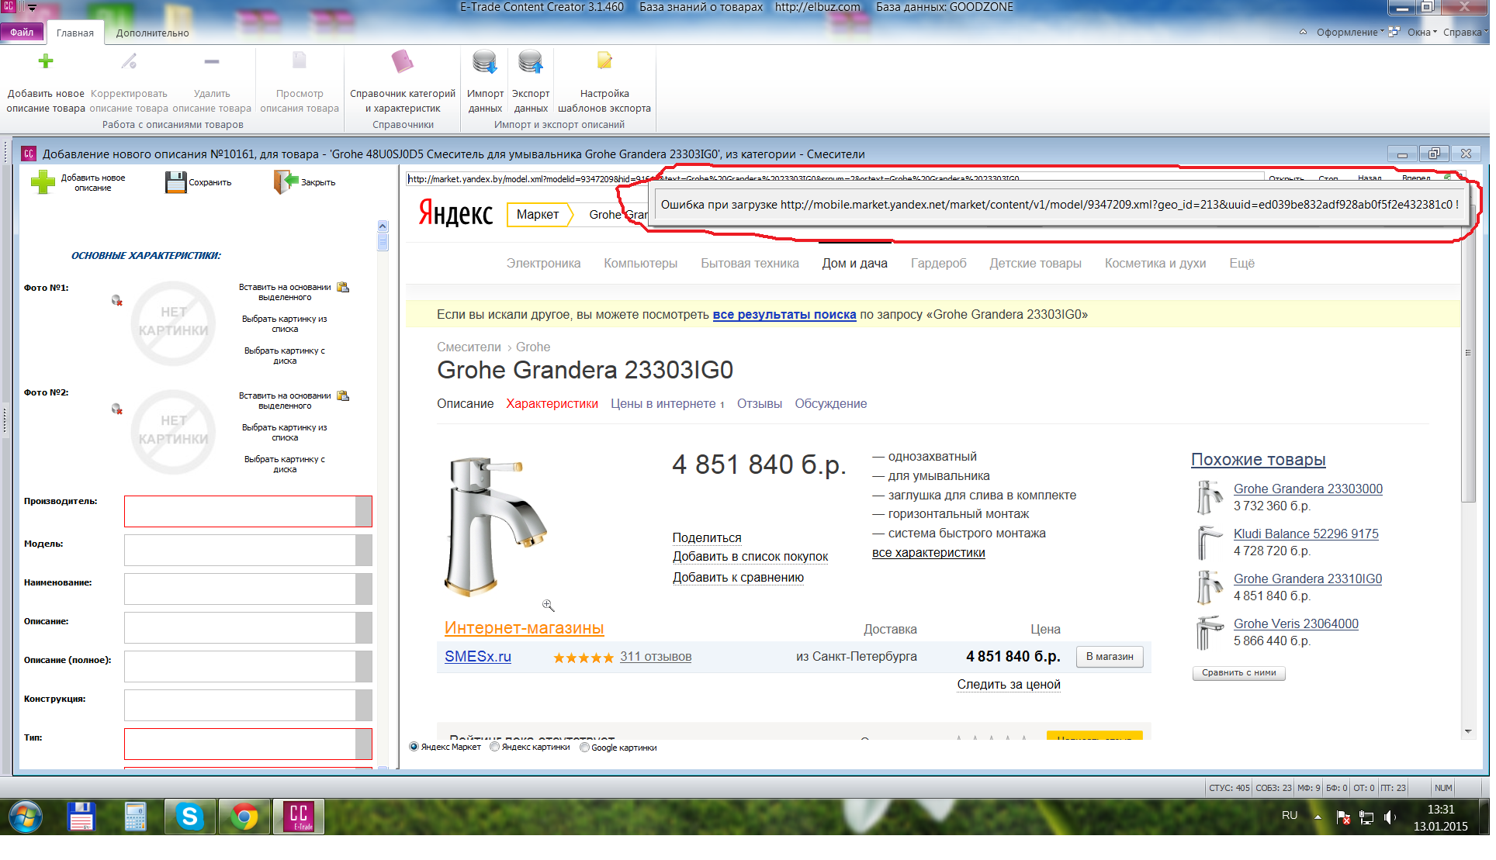Select the Google картинки radio button
Image resolution: width=1496 pixels, height=860 pixels.
pos(584,747)
